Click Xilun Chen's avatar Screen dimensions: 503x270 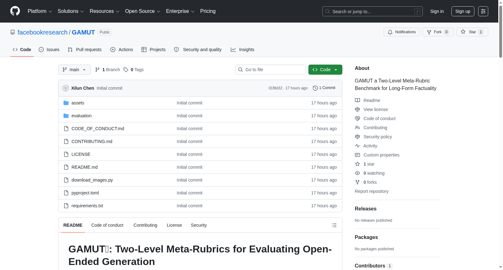(66, 88)
